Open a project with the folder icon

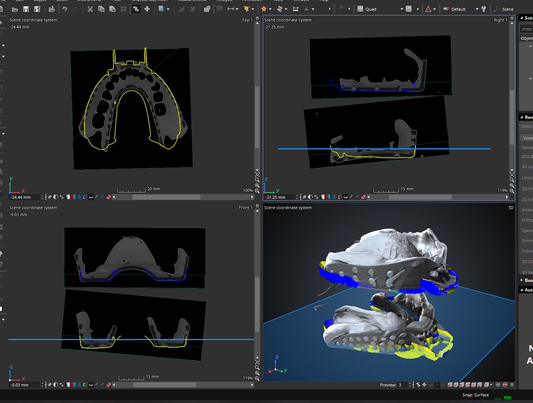tap(15, 9)
